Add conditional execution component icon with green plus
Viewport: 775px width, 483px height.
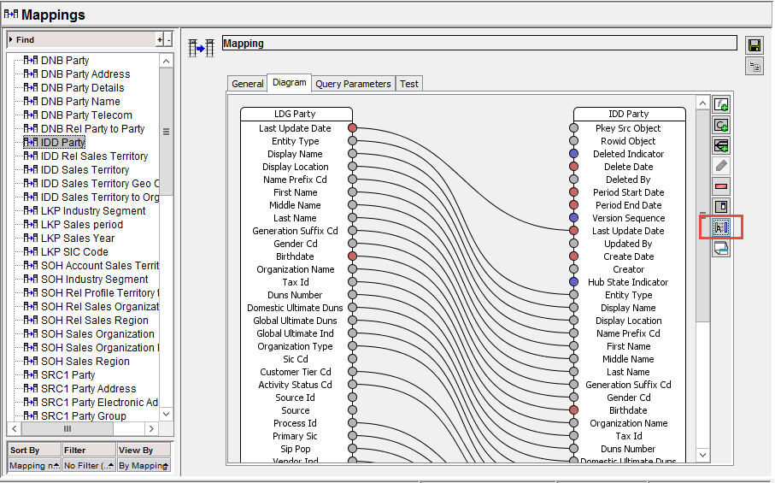tap(721, 145)
